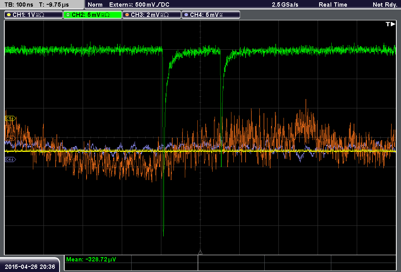Click the 2.5 GSa/s sample rate readout
401x272 pixels.
click(x=285, y=5)
